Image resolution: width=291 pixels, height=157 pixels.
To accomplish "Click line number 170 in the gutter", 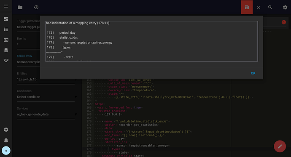I will (x=89, y=122).
